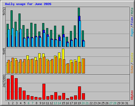
Task: Click the red KBytes bar for day 20
Action: coord(83,96)
